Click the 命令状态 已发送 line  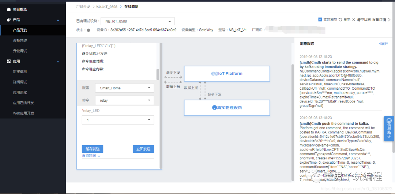tap(95, 54)
